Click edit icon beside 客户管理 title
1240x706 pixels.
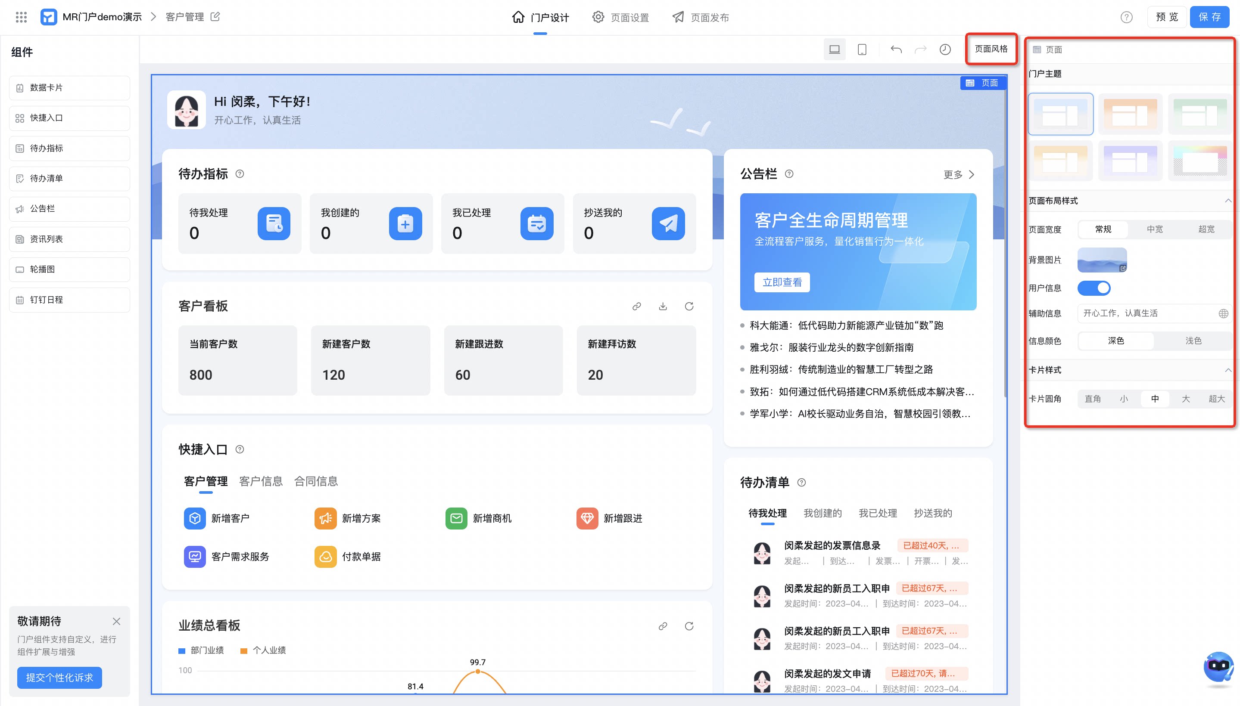pos(215,17)
